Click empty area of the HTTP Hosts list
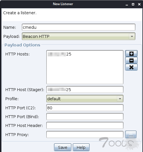Screen dimensions: 143x152 tap(85, 71)
